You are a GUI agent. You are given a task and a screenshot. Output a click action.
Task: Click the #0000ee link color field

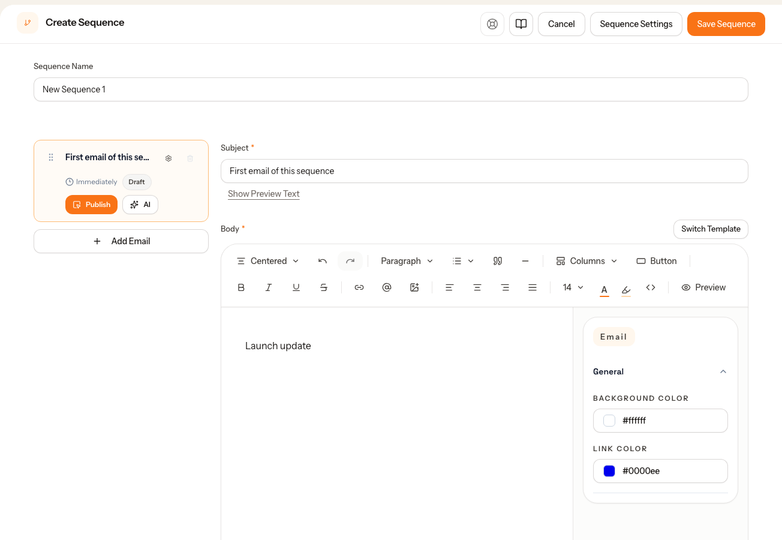tap(660, 471)
